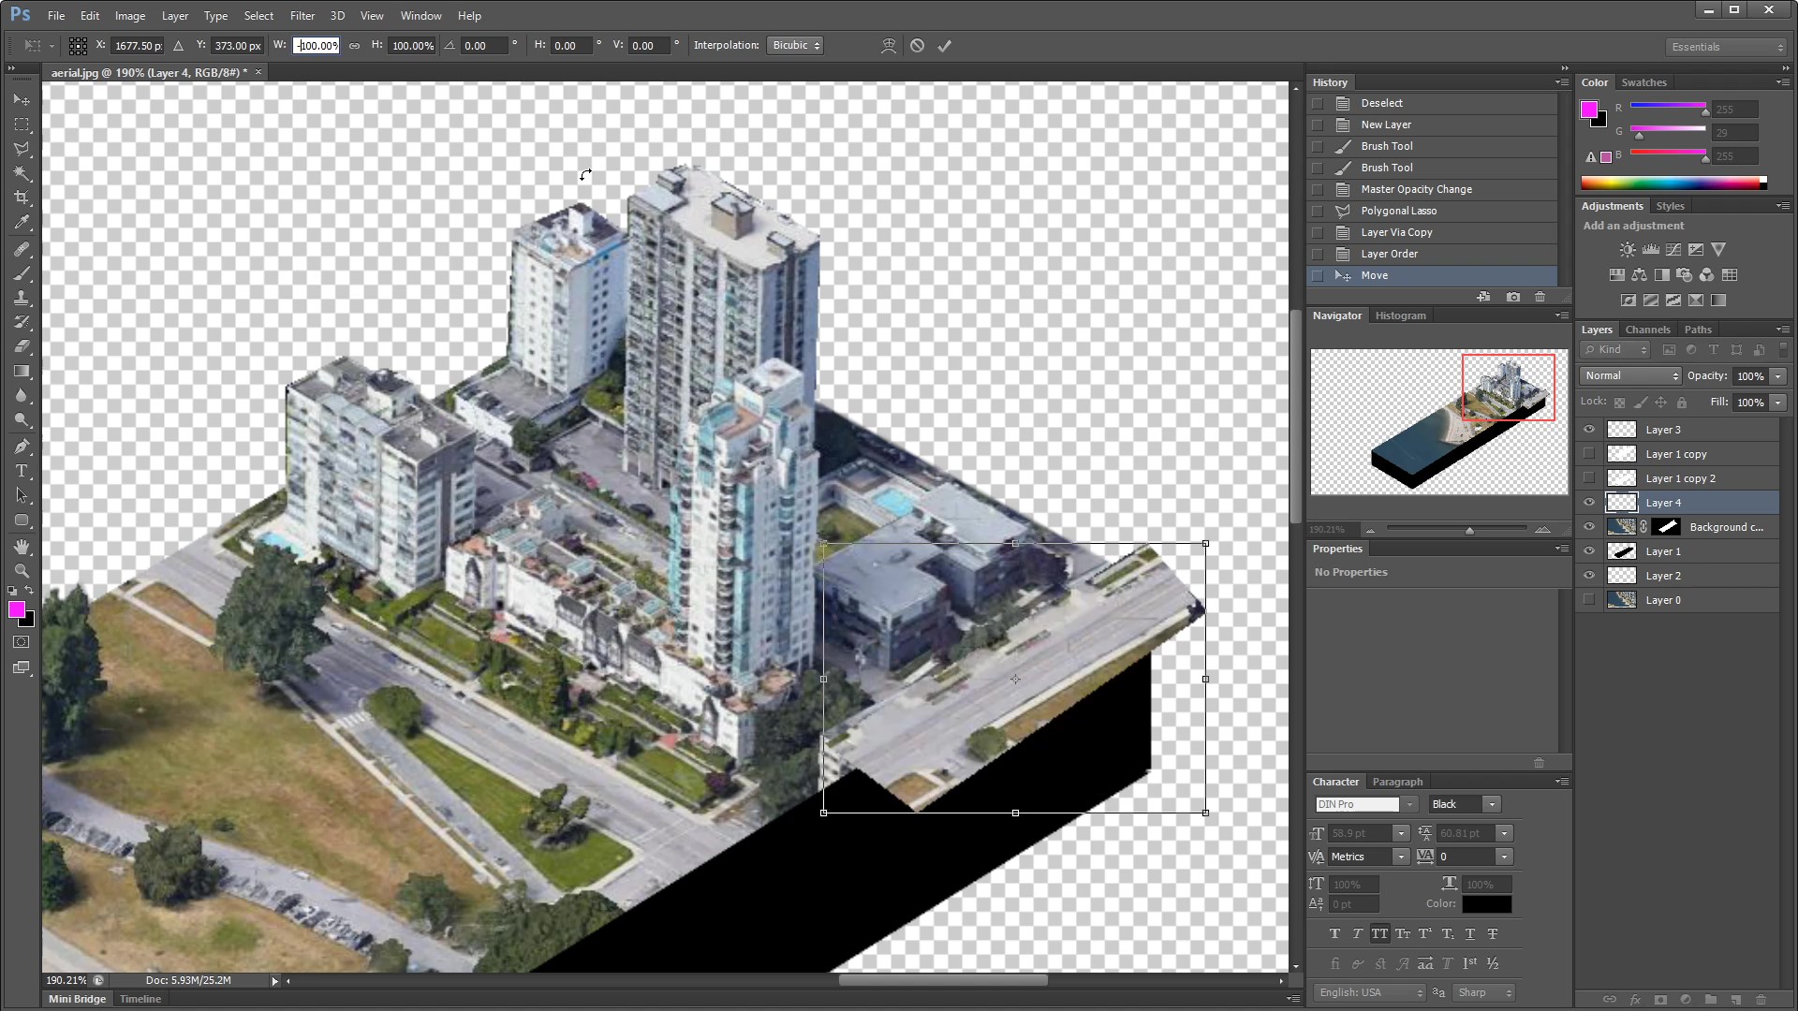This screenshot has height=1011, width=1798.
Task: Open the DIN Pro font family dropdown
Action: (1409, 804)
